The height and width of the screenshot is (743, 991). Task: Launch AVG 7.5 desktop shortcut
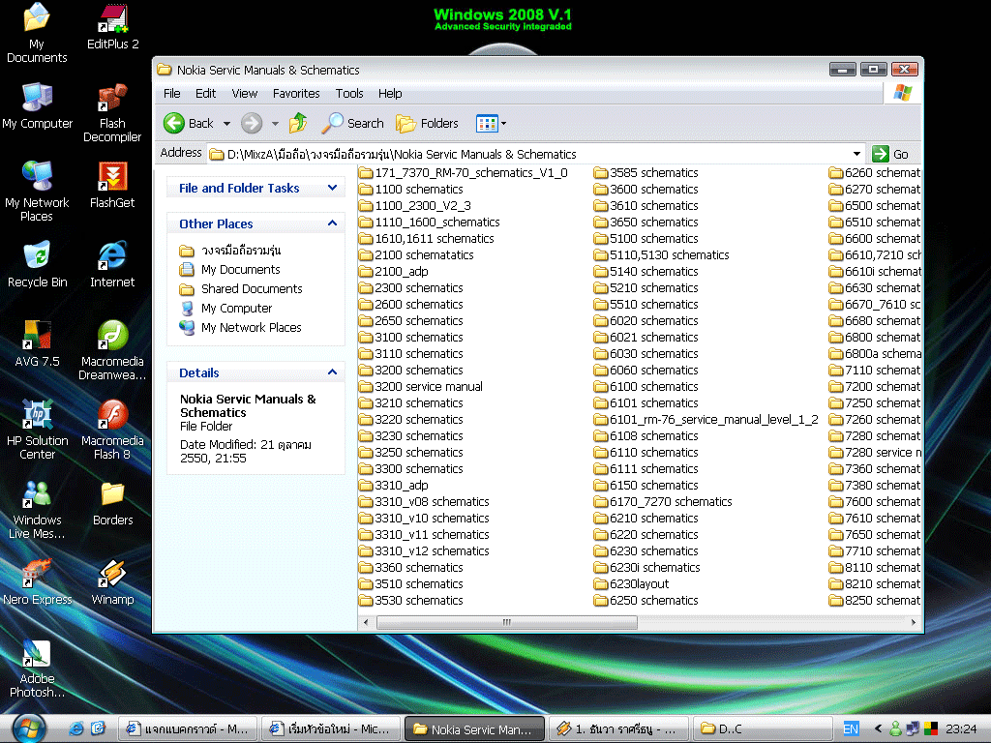point(38,344)
